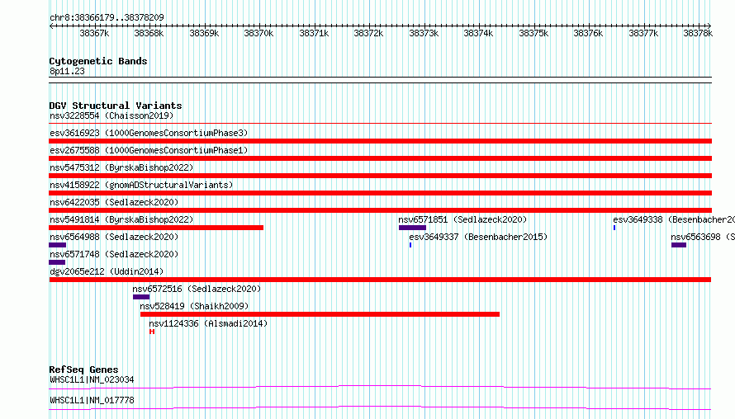Viewport: 735px width, 419px height.
Task: Click the dgv2065e212 Uddin2014 red bar
Action: tap(380, 280)
